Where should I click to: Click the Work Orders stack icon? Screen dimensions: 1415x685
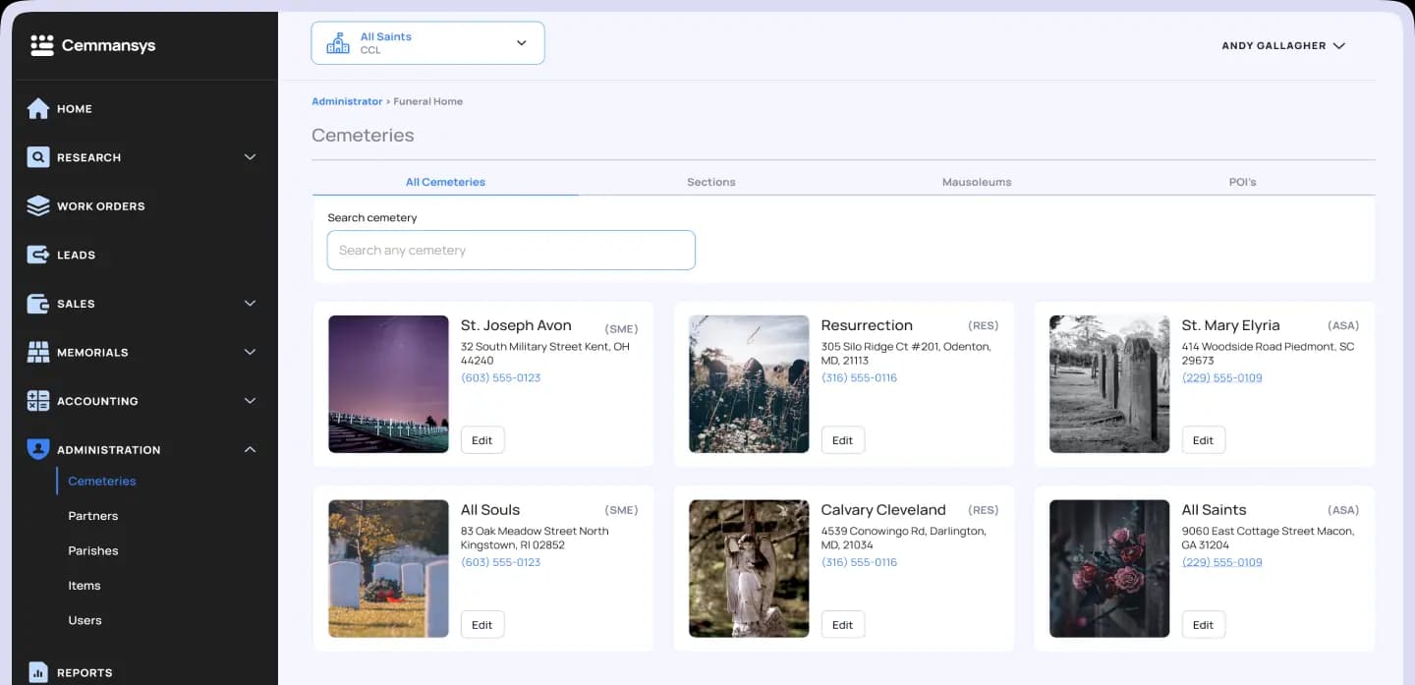[x=38, y=205]
